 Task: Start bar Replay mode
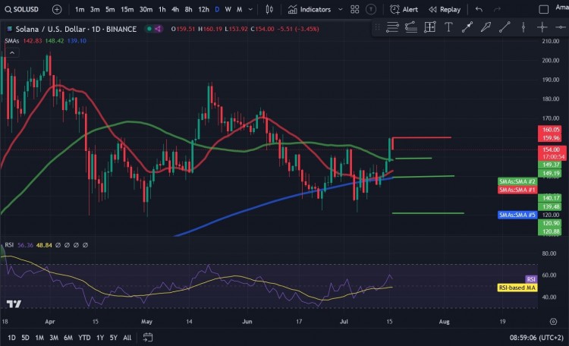(x=445, y=9)
